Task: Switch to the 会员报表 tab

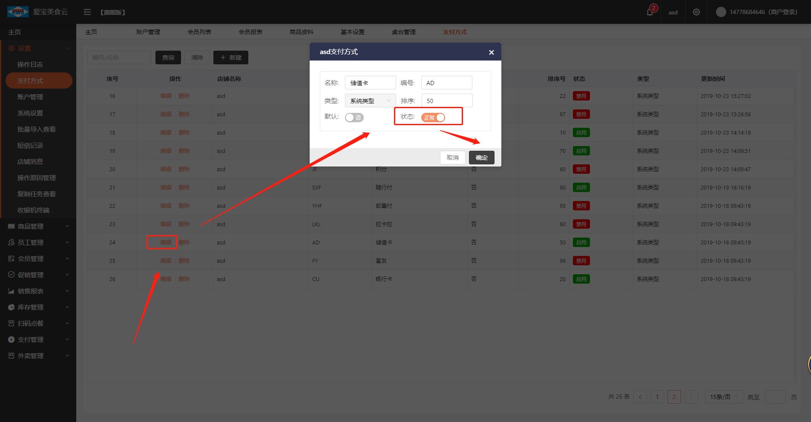Action: tap(250, 32)
